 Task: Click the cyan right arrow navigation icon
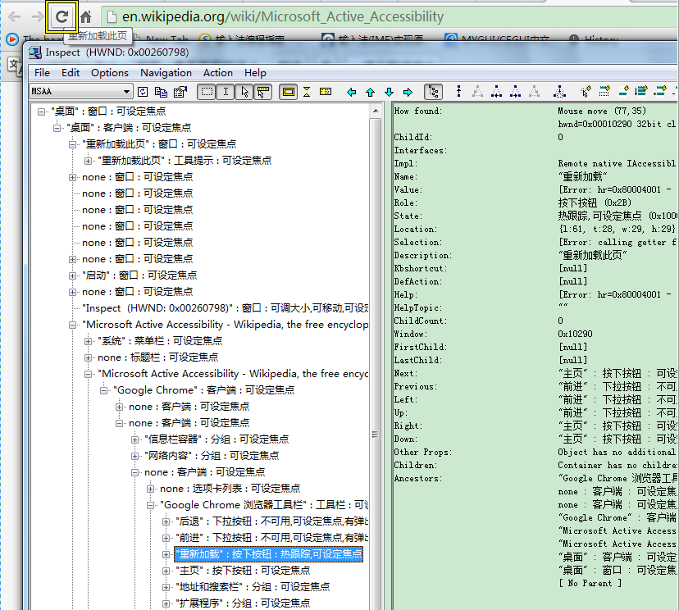click(x=408, y=92)
